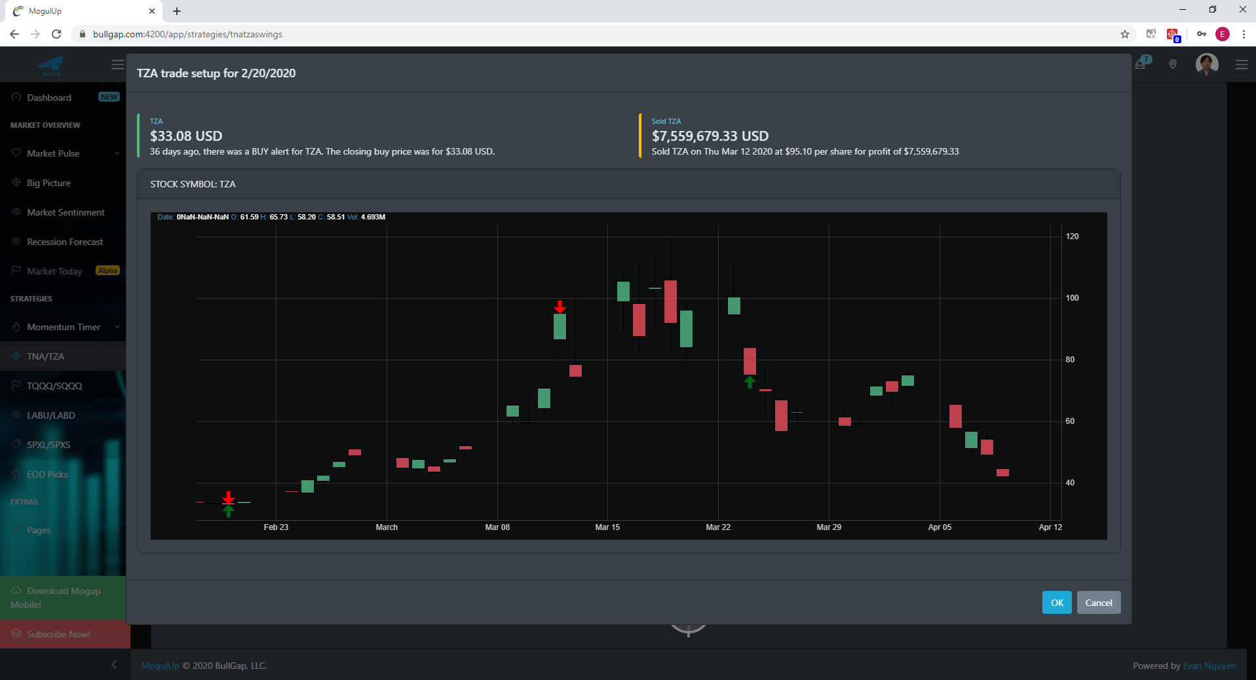The image size is (1256, 680).
Task: Click TNA/TZA target icon
Action: 16,356
